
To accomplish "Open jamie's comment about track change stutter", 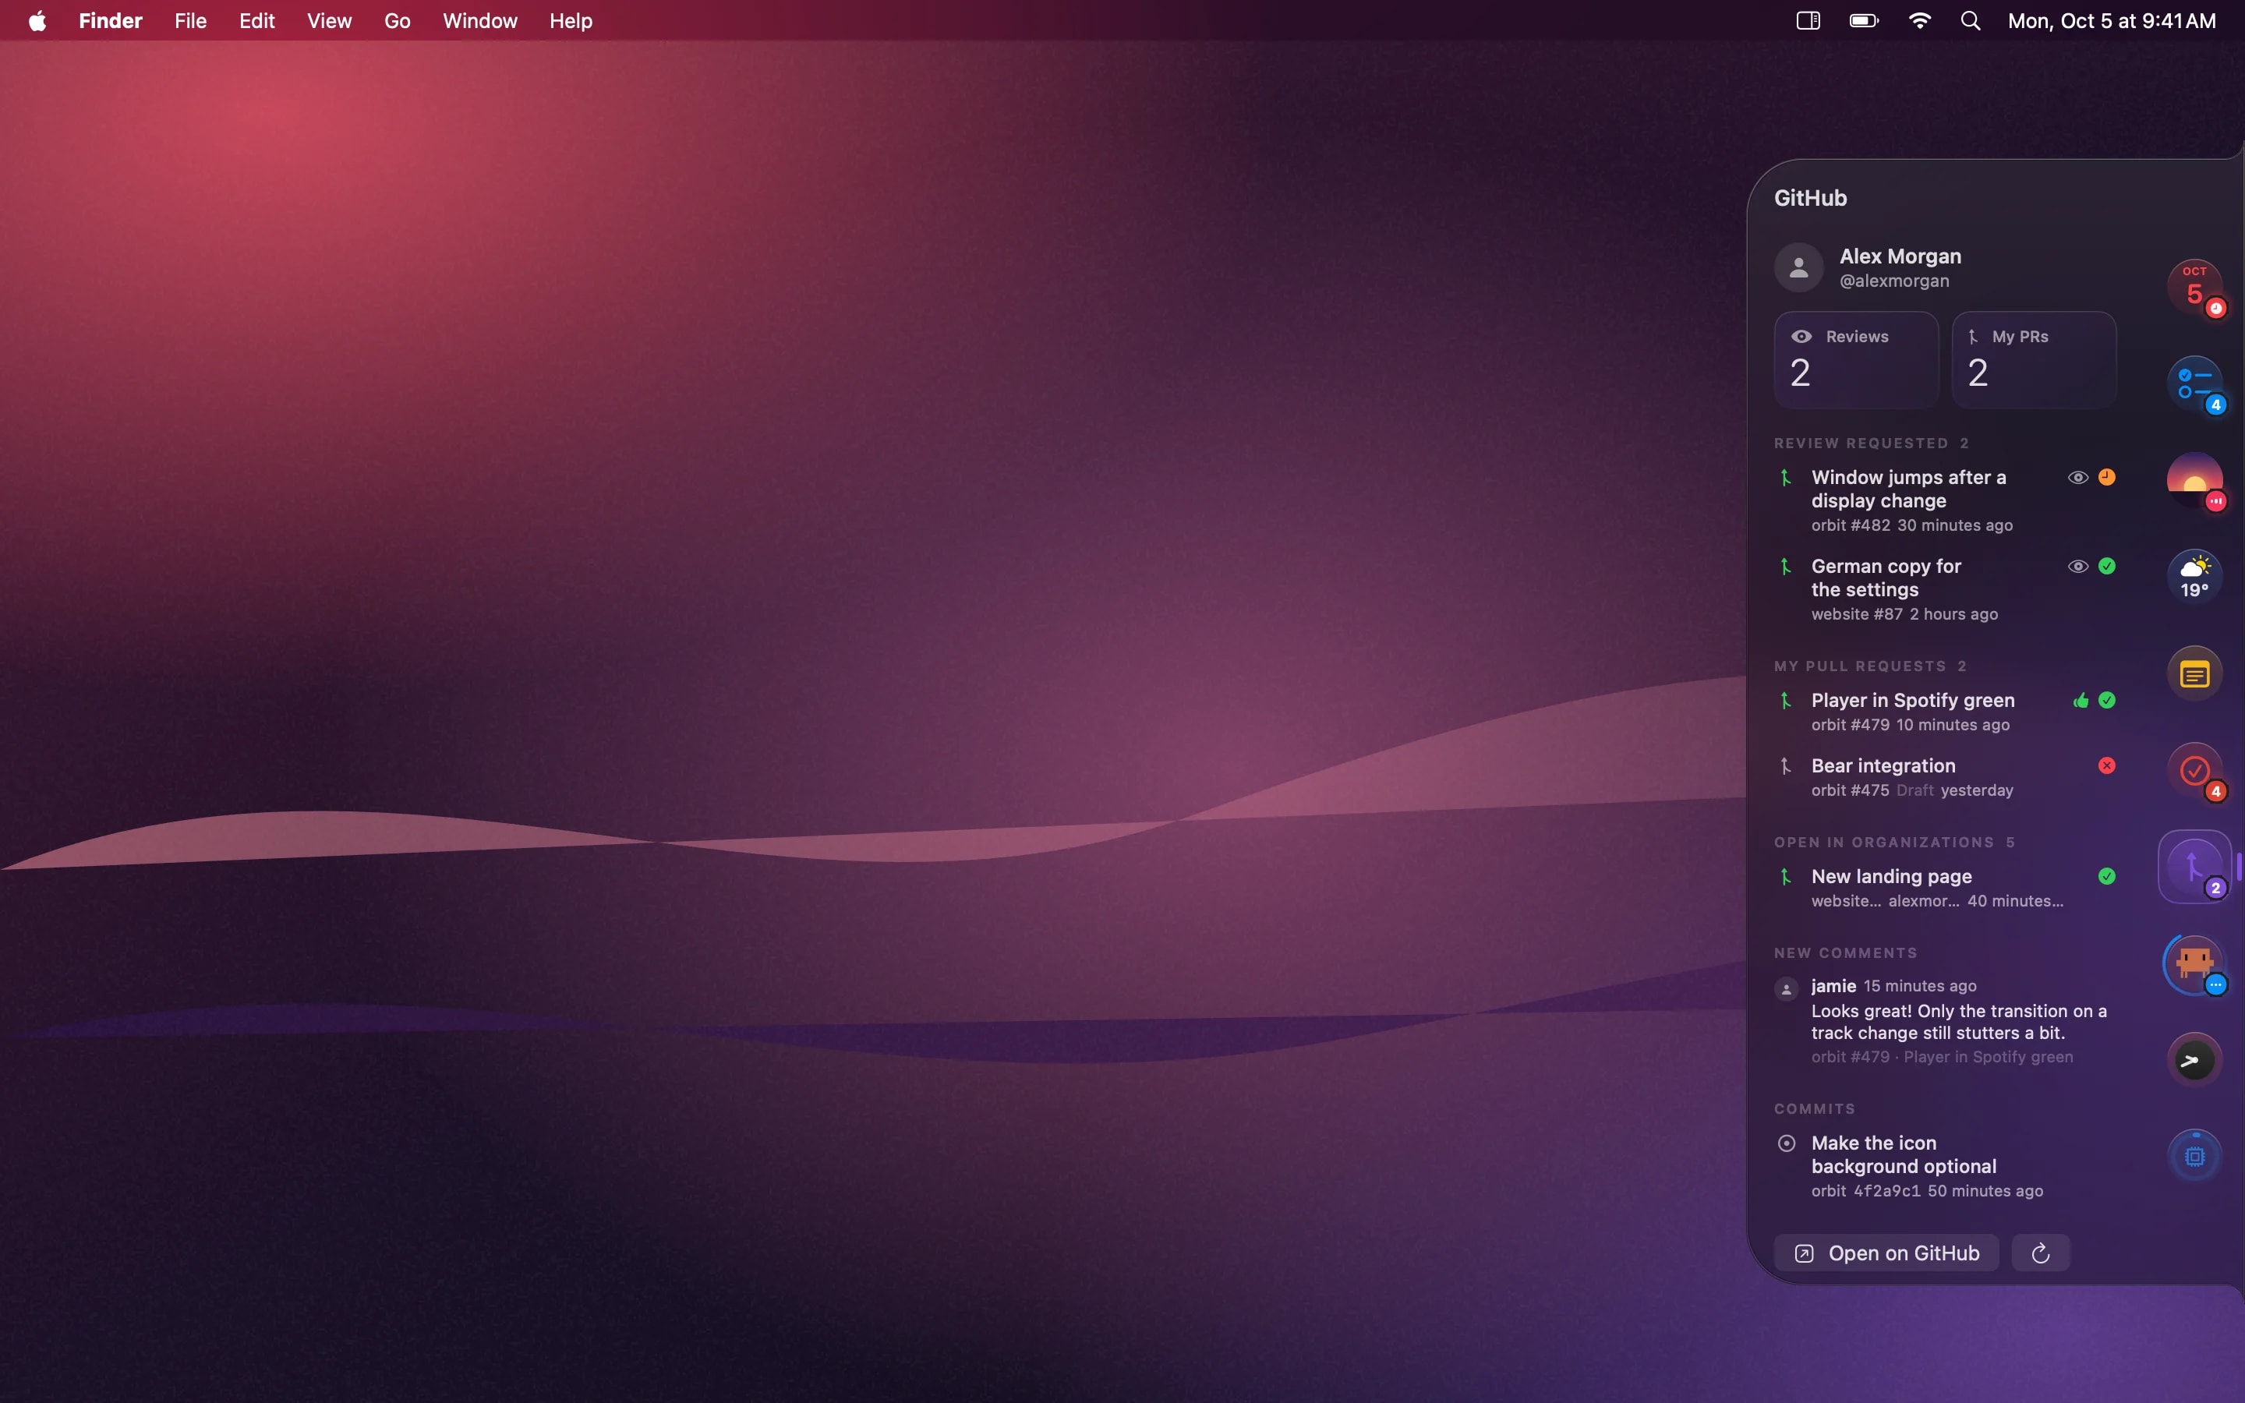I will [1944, 1021].
